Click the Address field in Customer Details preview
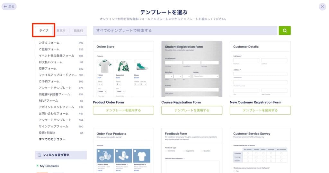Image resolution: width=329 pixels, height=173 pixels. (260, 74)
